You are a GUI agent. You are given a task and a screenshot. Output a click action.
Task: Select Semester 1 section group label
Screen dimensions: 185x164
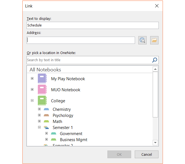coord(63,128)
